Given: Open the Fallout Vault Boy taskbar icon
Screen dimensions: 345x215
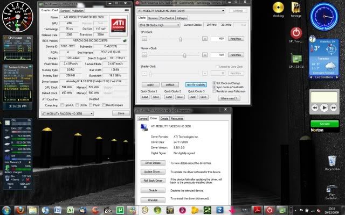Looking at the screenshot, I should [144, 210].
